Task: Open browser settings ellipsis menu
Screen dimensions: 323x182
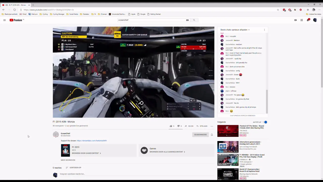Action: pos(319,10)
